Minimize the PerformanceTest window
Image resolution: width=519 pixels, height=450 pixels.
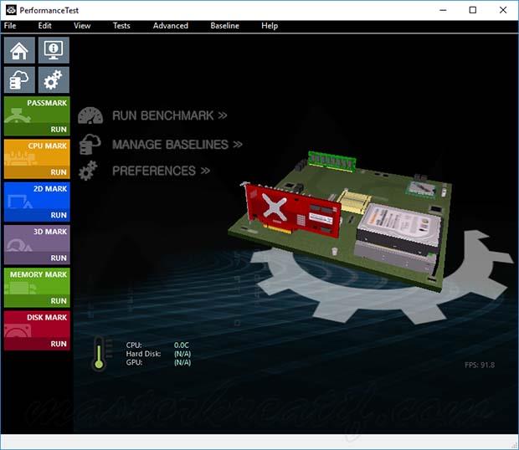coord(443,10)
